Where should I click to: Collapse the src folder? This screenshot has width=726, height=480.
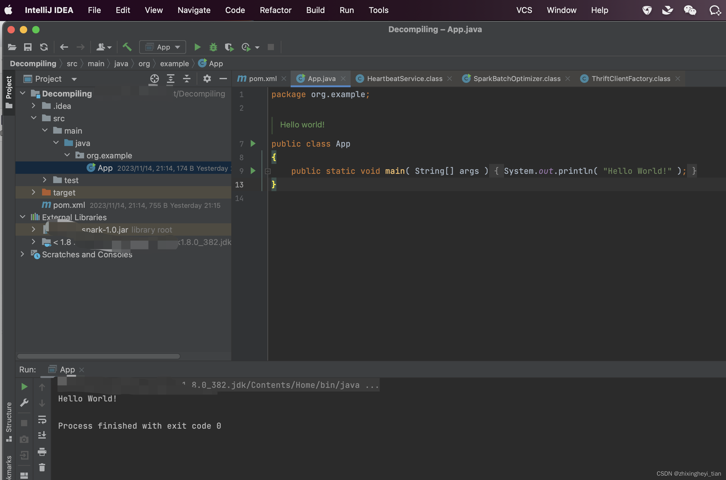pos(34,118)
